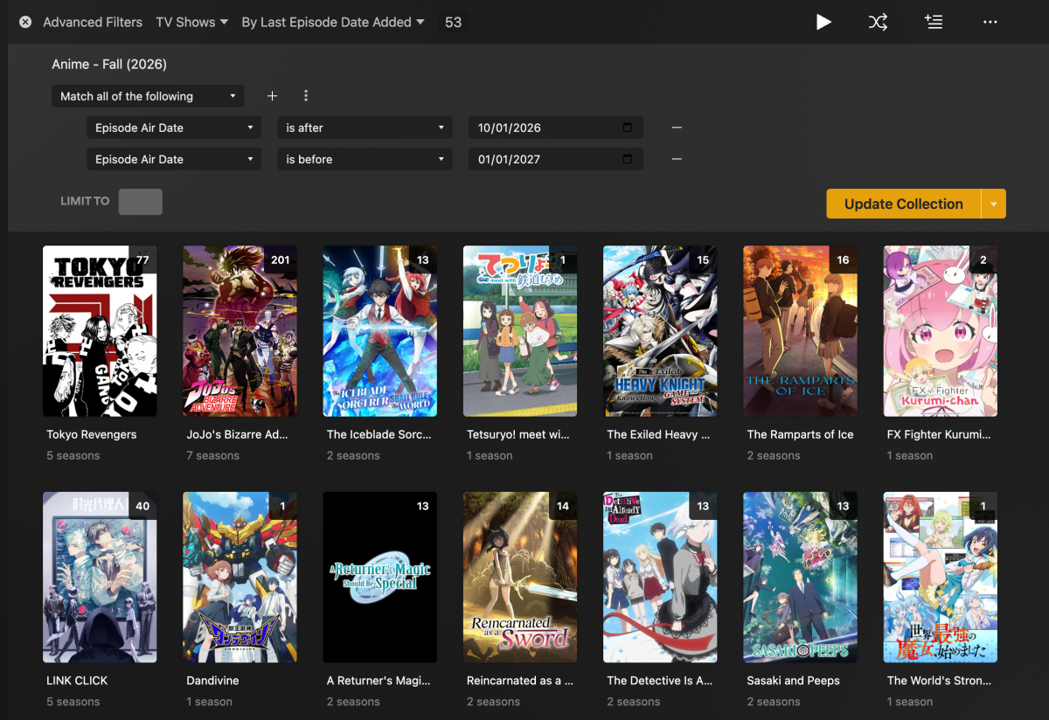Open the Reincarnated as a Sword poster
Screen dimensions: 1049x720
pyautogui.click(x=520, y=578)
